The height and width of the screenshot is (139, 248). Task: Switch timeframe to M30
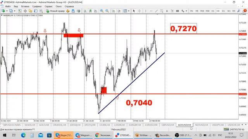pyautogui.click(x=207, y=11)
